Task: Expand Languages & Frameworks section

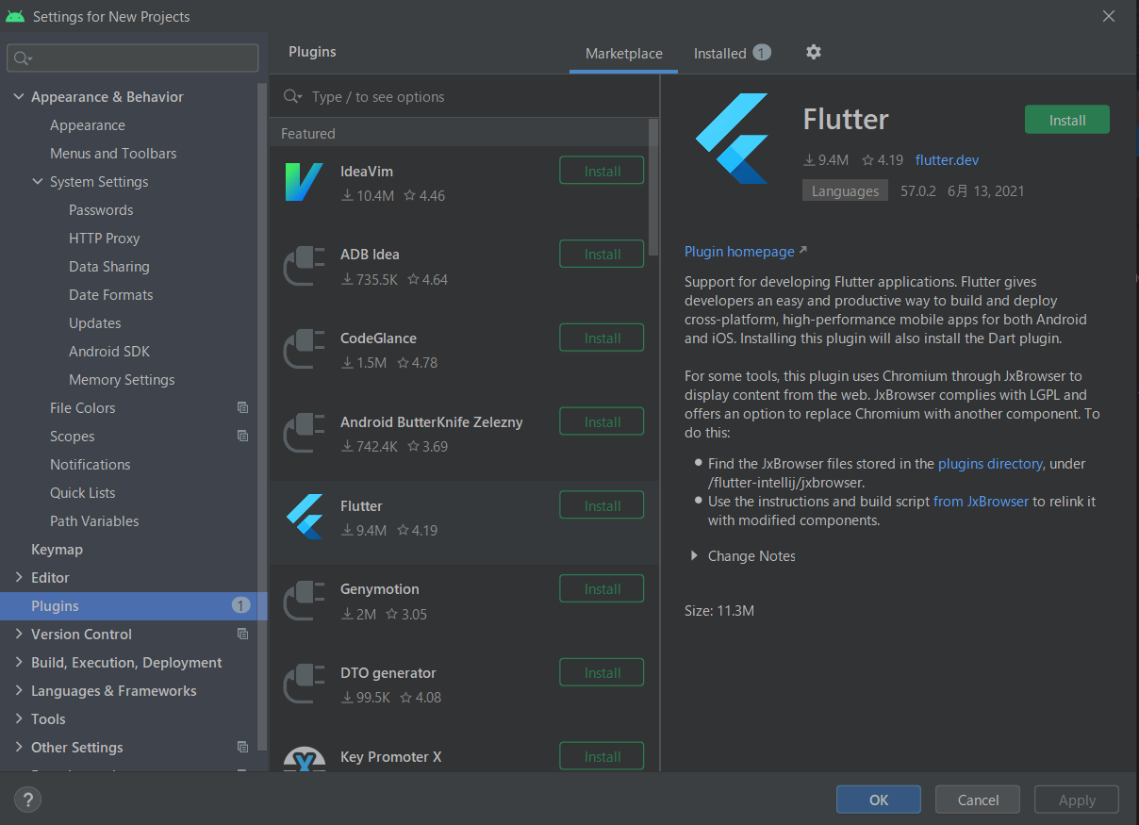Action: point(19,691)
